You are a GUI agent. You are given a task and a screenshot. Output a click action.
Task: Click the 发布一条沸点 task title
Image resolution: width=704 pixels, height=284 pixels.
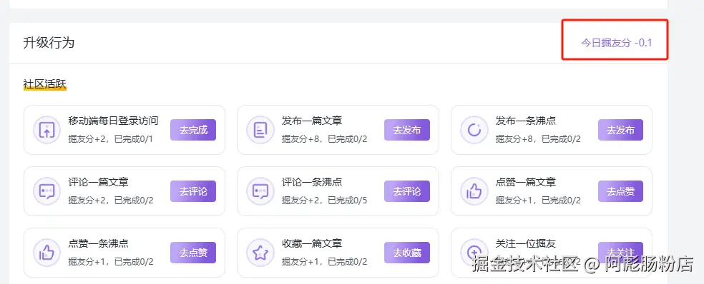[526, 121]
